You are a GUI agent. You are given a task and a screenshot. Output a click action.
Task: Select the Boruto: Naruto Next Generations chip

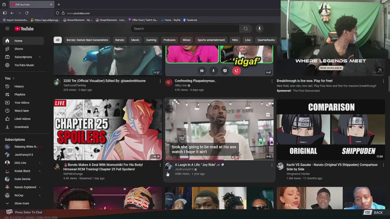(x=87, y=40)
